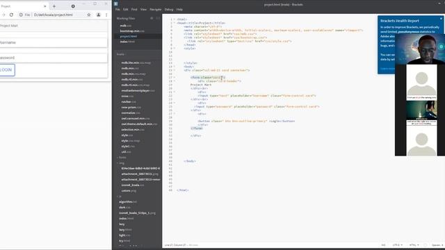Open the koala project folder dropdown
The height and width of the screenshot is (250, 445).
coord(122,54)
